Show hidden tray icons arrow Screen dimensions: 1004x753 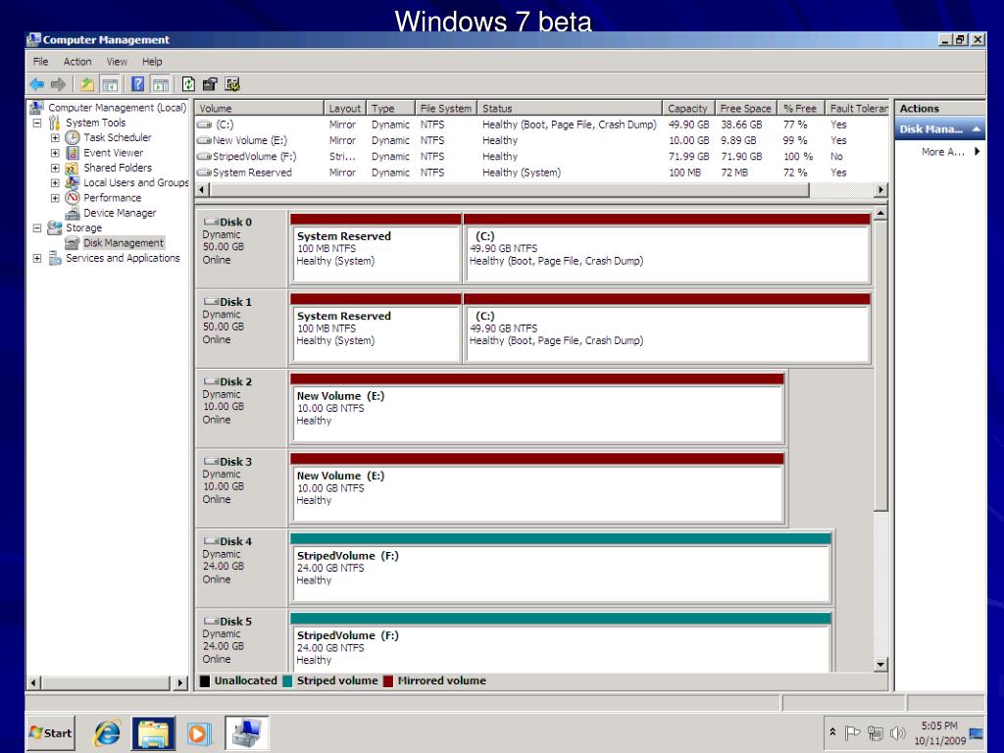coord(832,731)
